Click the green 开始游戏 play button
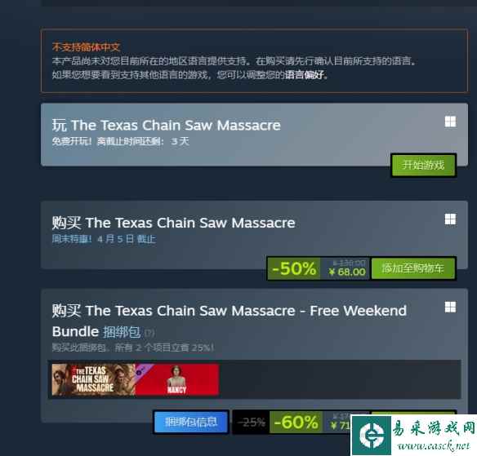 (x=423, y=166)
